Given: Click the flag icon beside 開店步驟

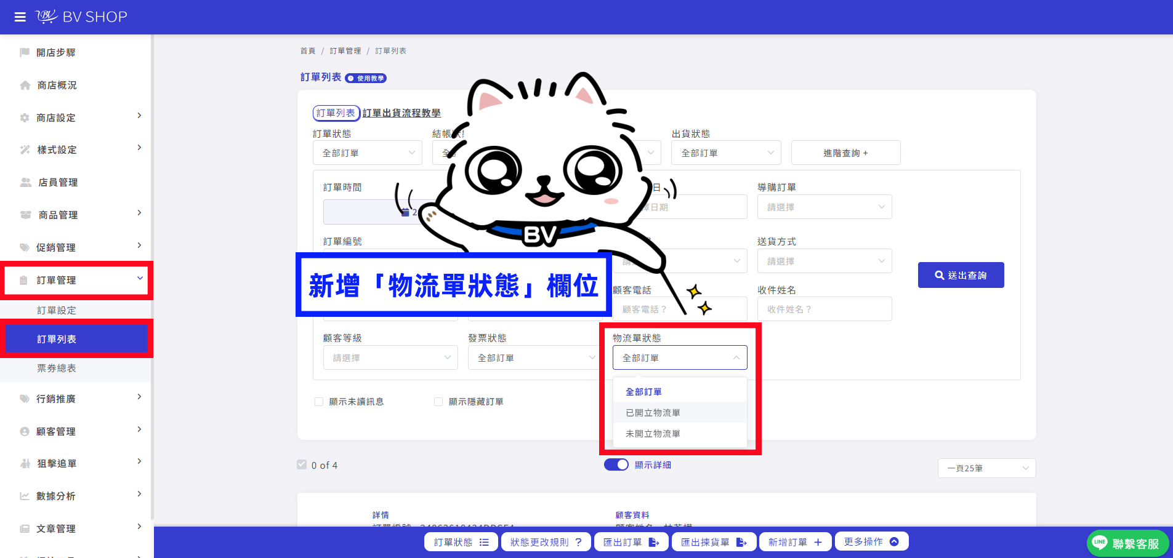Looking at the screenshot, I should click(25, 52).
